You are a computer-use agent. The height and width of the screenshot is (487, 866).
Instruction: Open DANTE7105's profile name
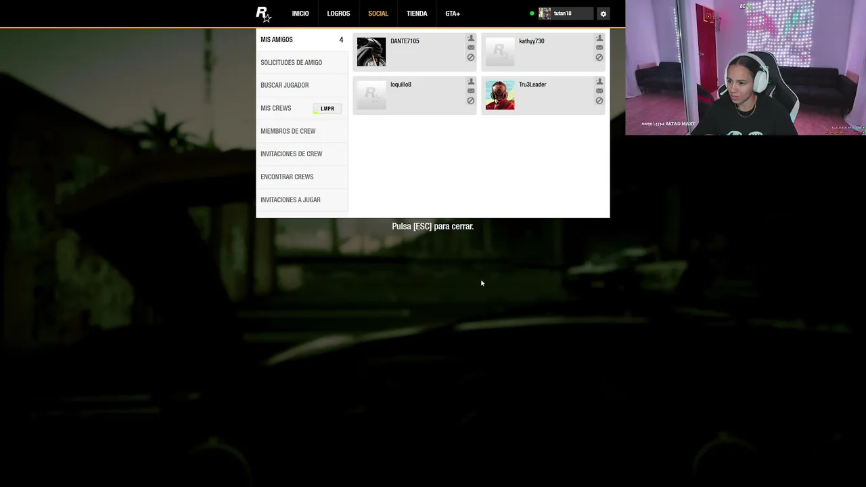405,41
